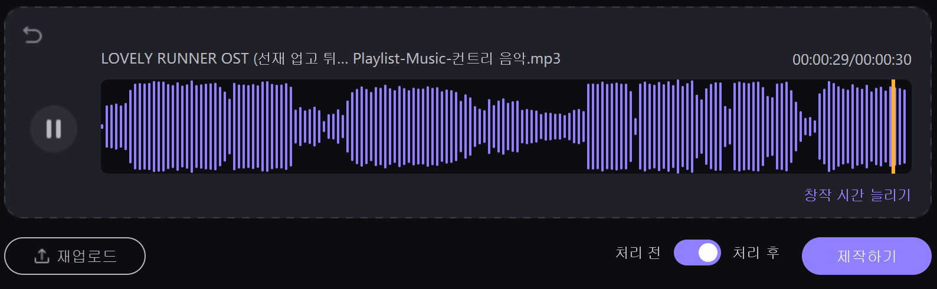Click the tall purple bars at the waveform's left

click(x=177, y=127)
